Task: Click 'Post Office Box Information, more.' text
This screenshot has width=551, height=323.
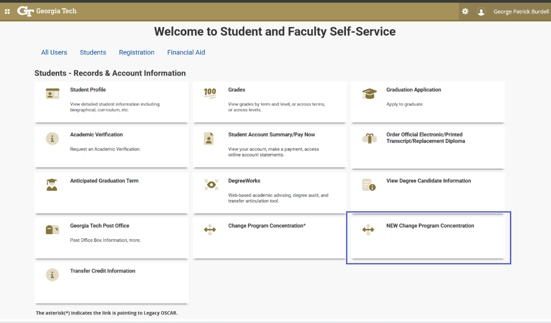Action: tap(106, 240)
